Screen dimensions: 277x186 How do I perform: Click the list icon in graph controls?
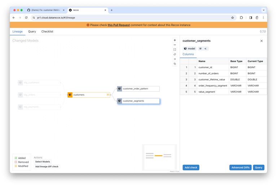point(175,59)
